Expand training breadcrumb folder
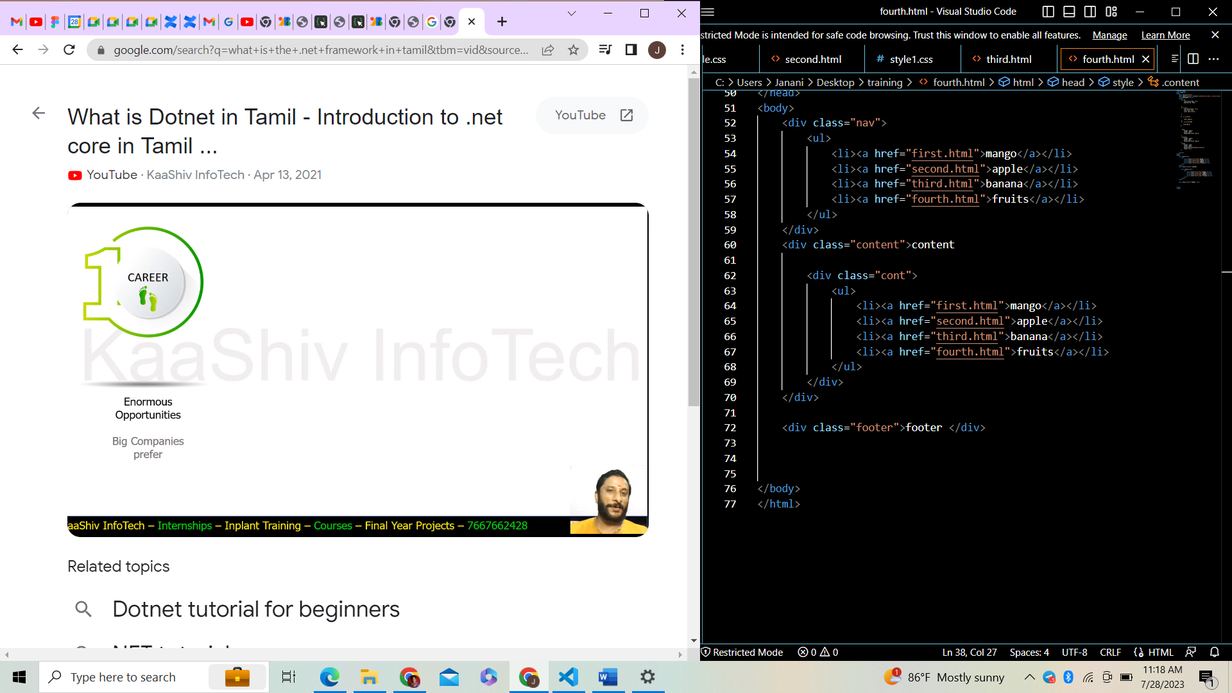 click(x=884, y=82)
